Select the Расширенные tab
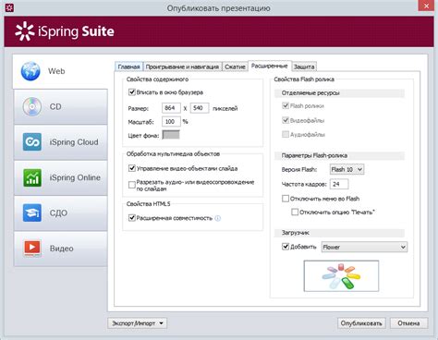This screenshot has width=438, height=340. click(270, 66)
